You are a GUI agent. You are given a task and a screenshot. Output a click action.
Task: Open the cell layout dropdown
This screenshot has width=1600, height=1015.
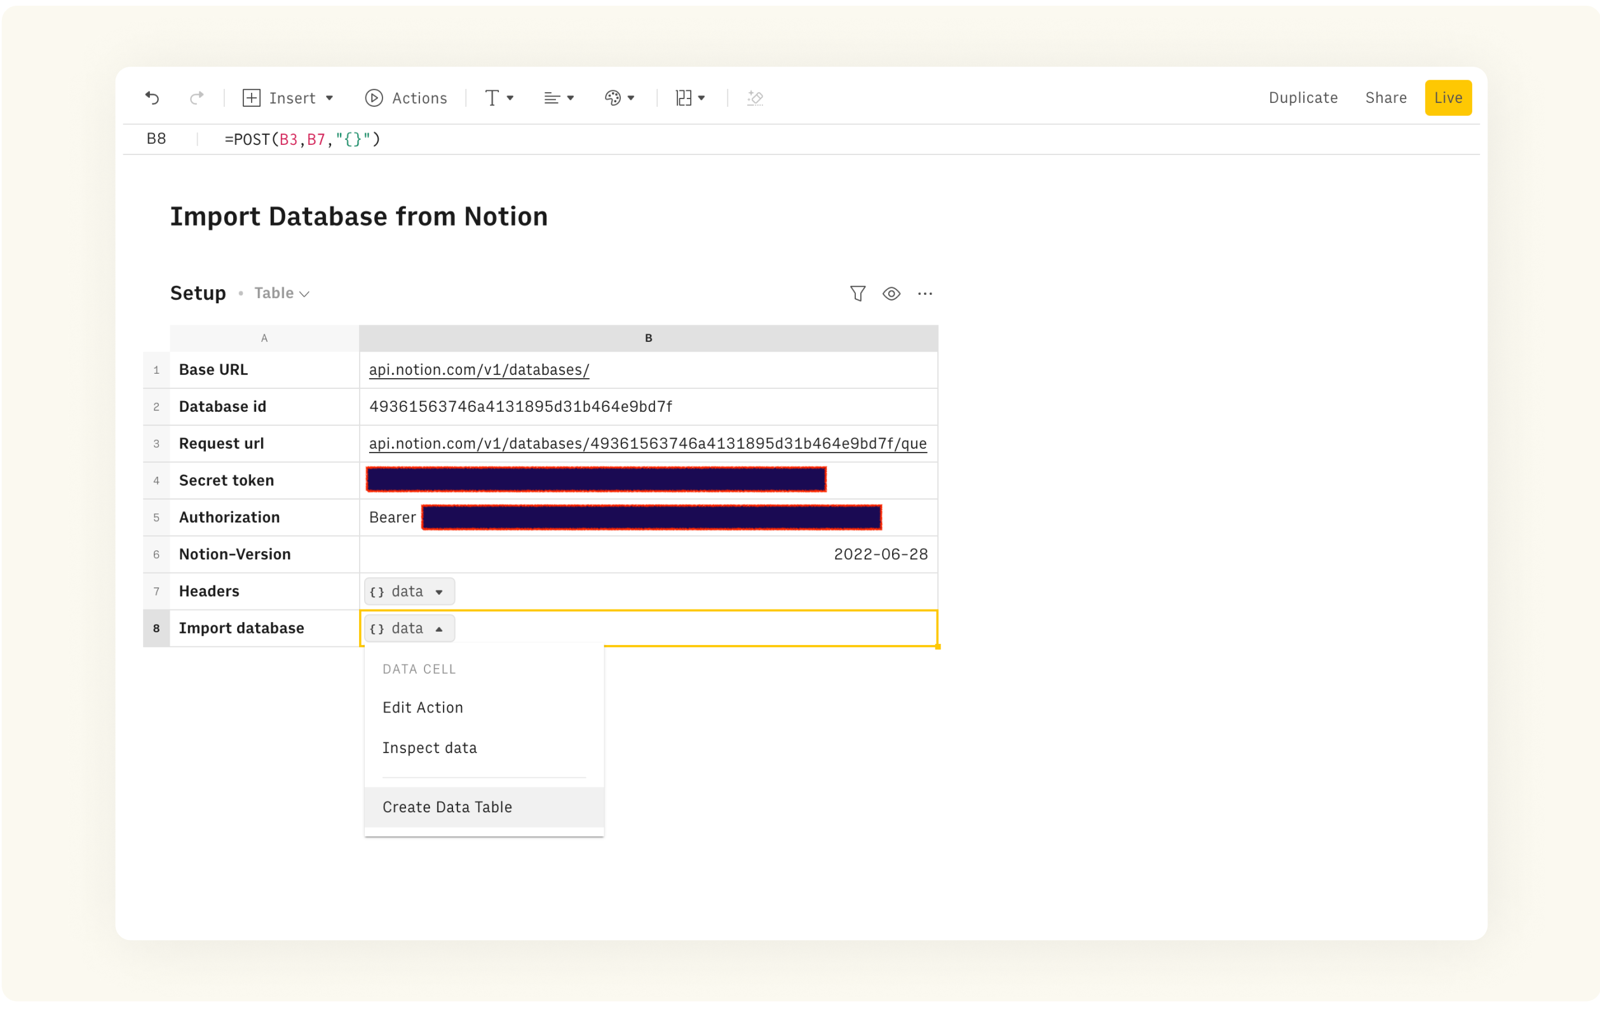click(690, 99)
